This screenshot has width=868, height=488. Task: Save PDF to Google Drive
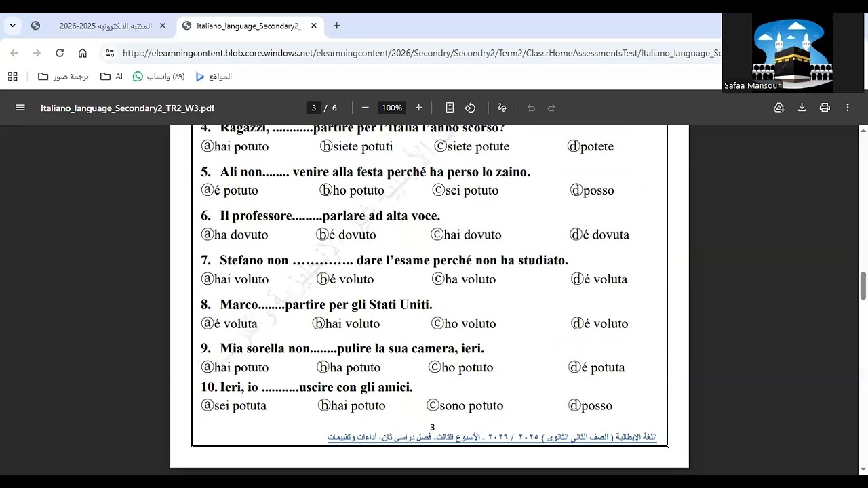coord(779,108)
